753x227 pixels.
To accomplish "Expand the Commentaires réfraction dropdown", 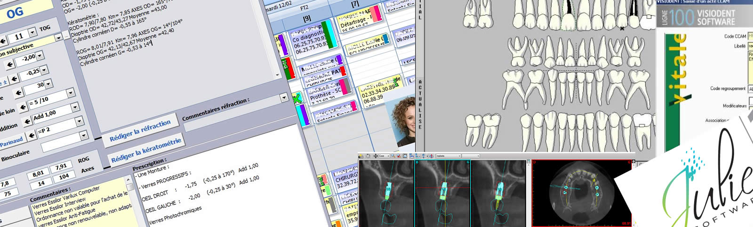I will pos(284,98).
